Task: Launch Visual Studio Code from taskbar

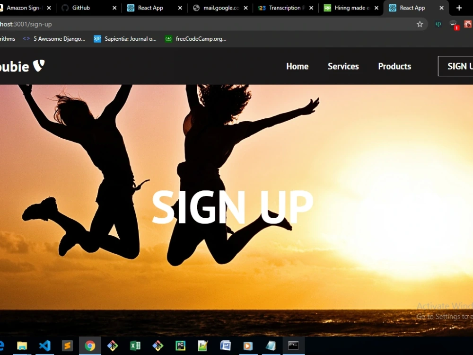Action: click(44, 346)
